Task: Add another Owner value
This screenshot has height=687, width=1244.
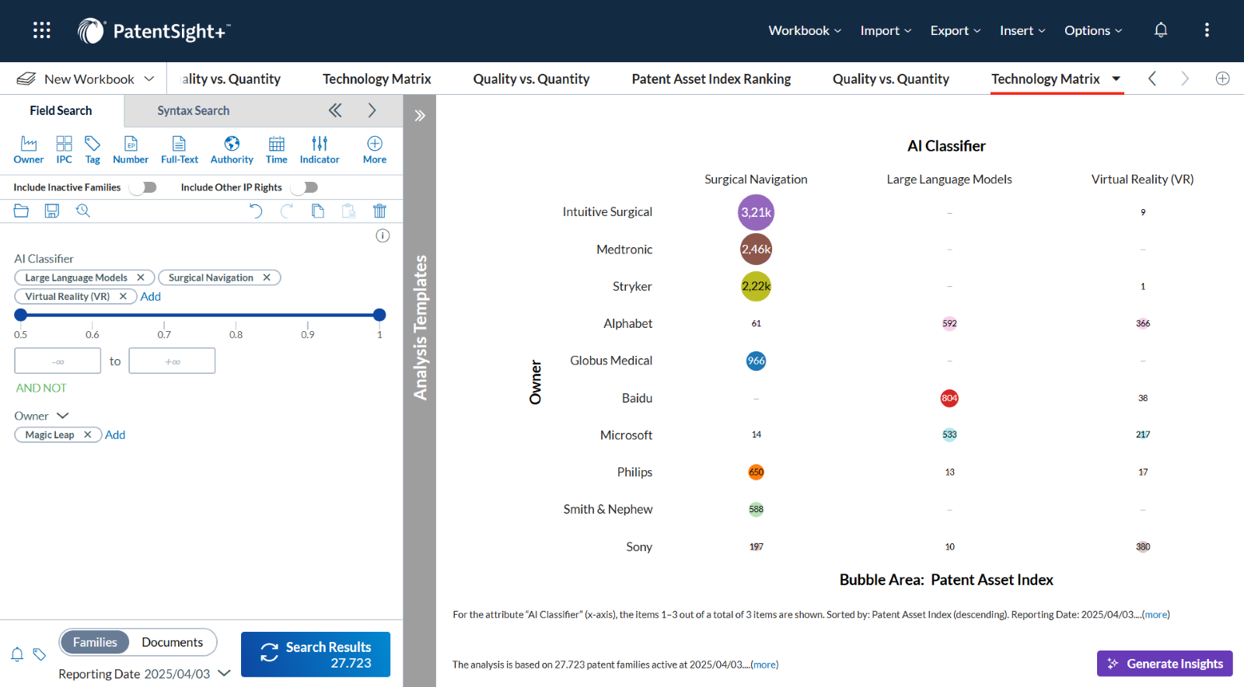Action: (115, 434)
